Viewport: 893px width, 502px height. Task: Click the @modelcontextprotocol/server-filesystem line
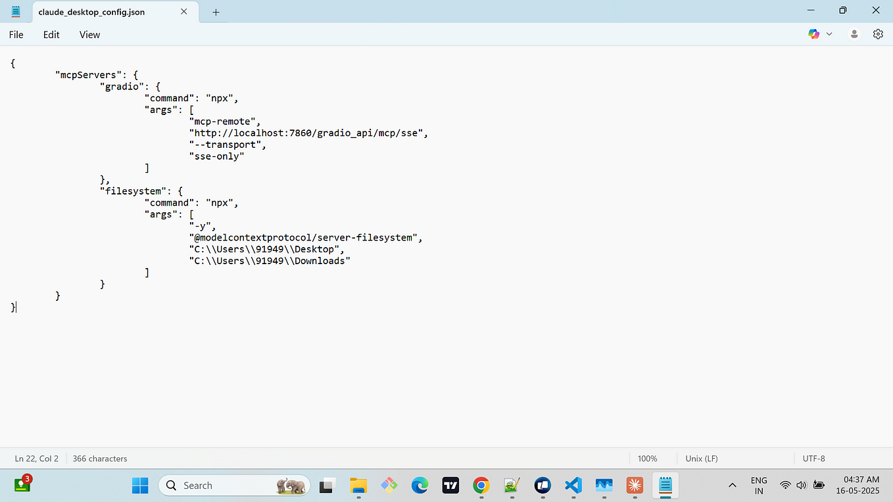[306, 238]
